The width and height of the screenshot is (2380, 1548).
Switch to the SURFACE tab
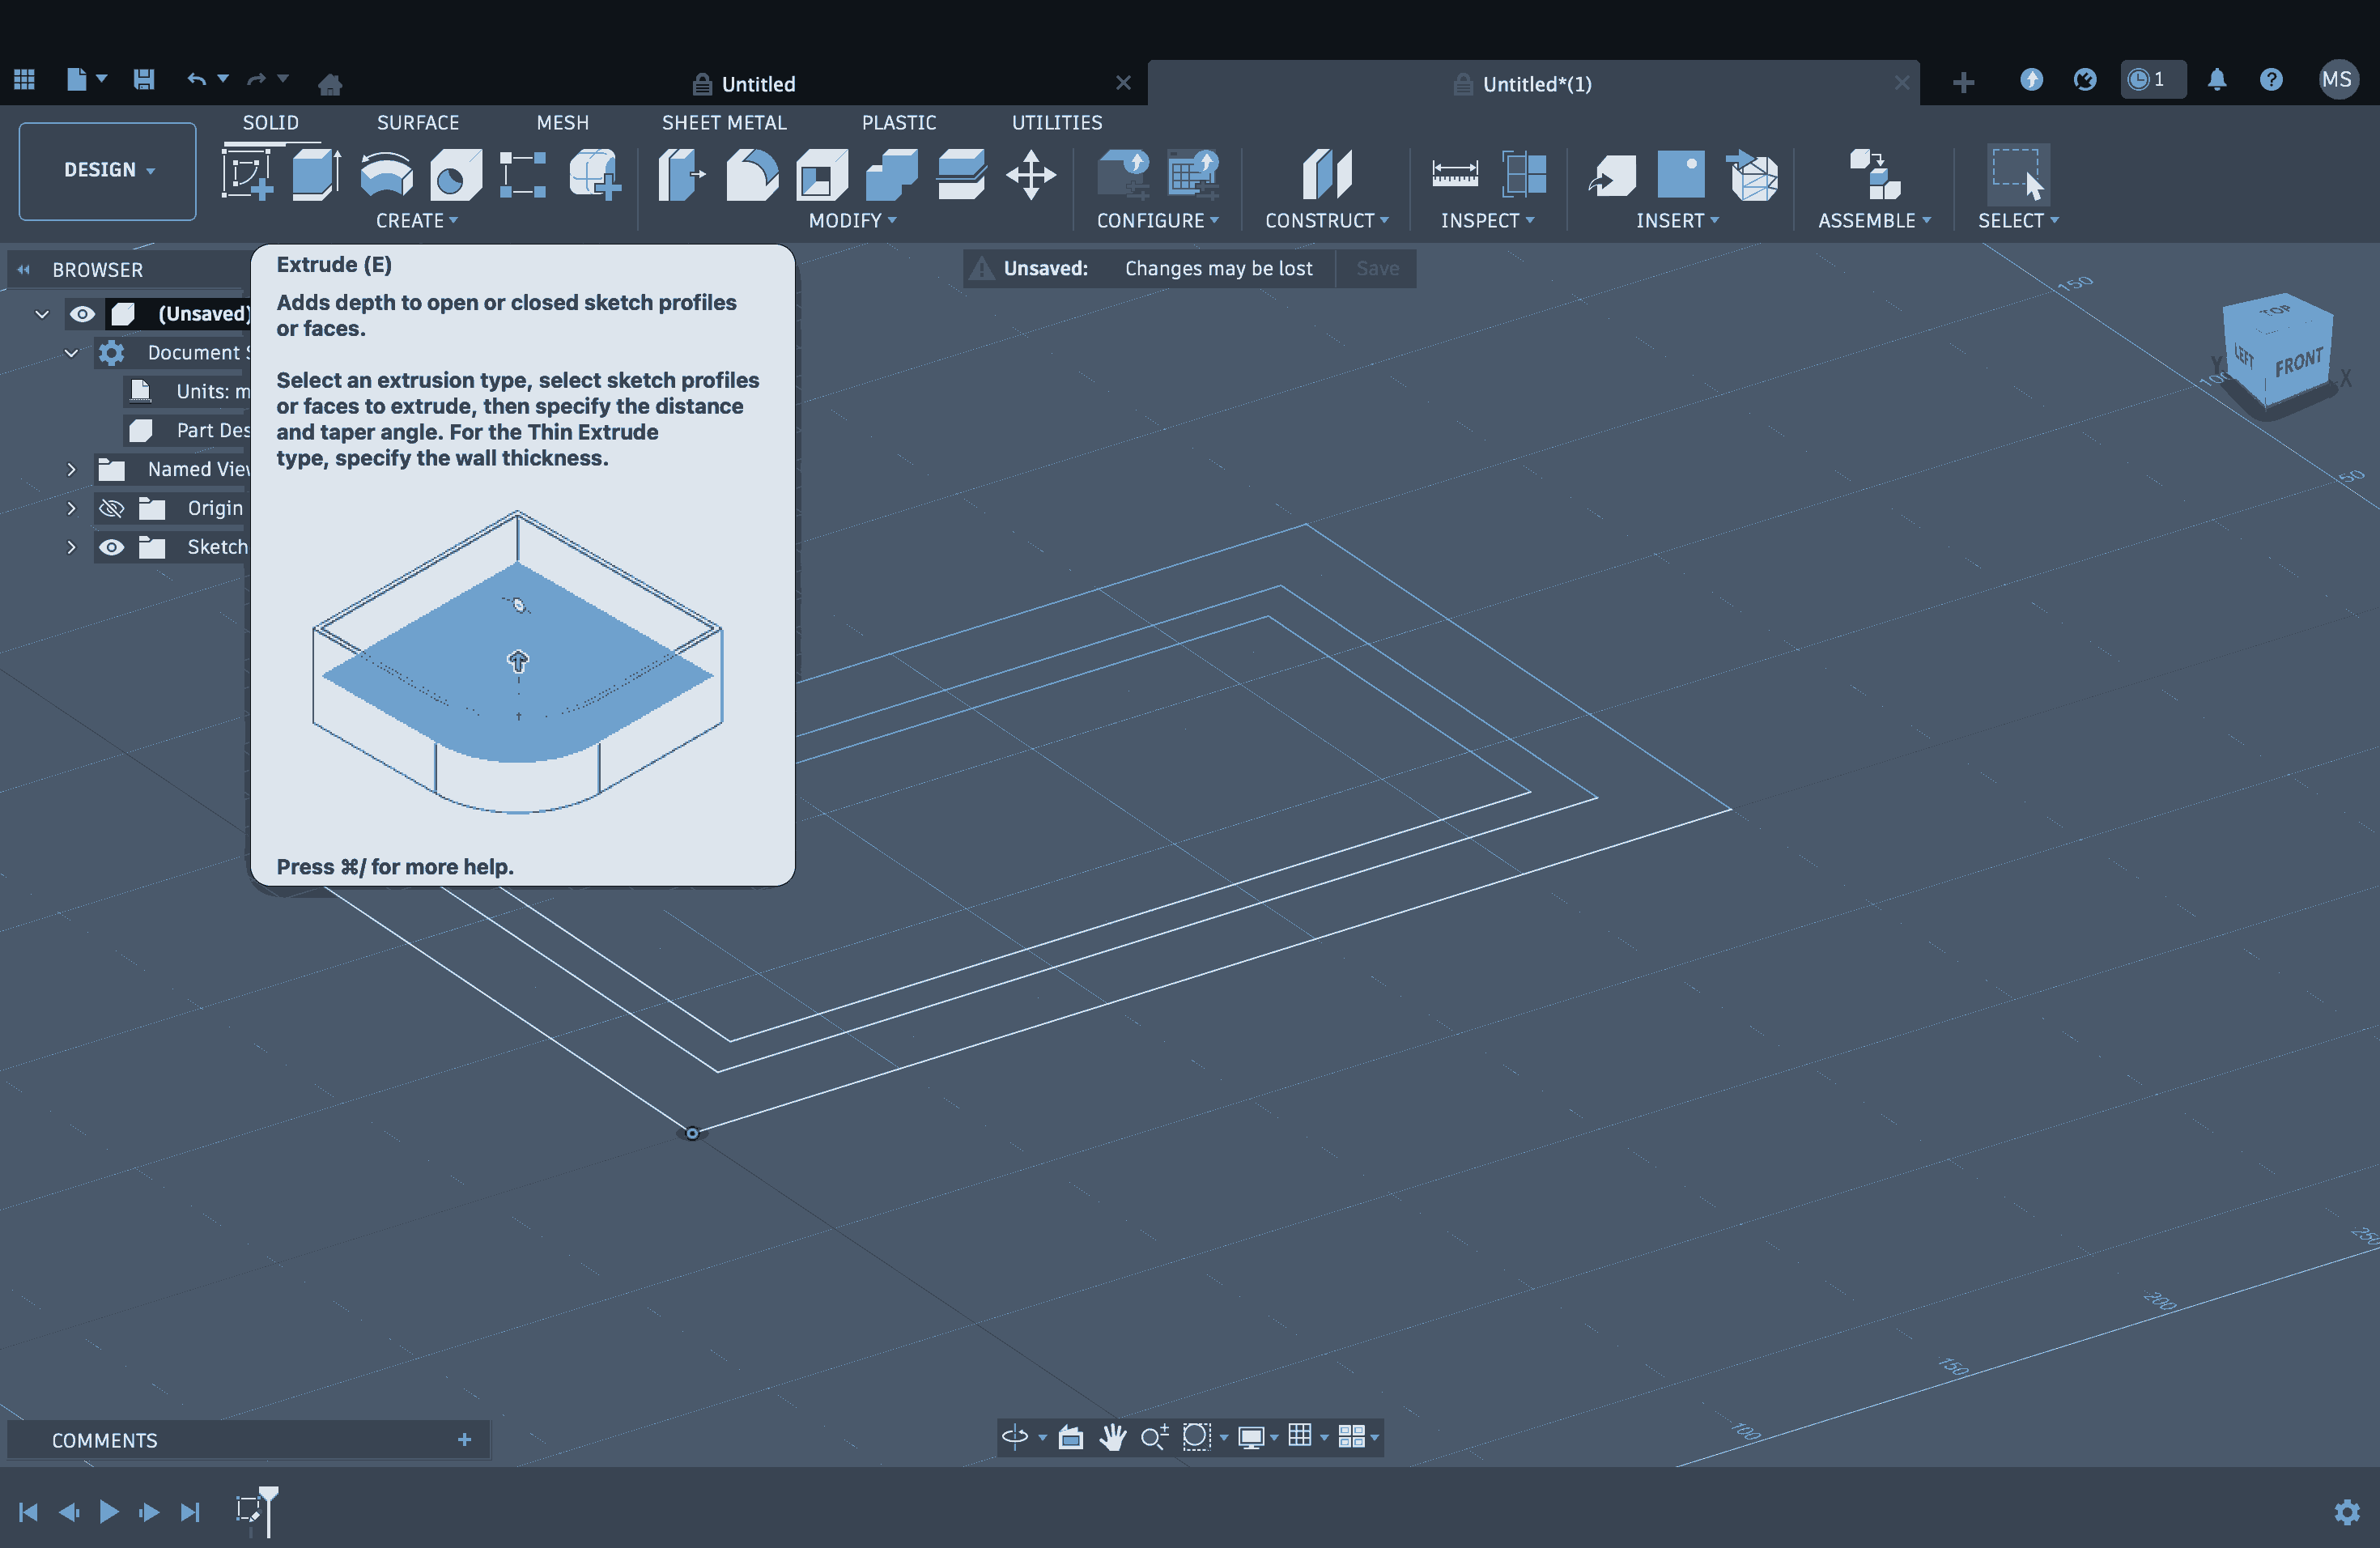418,122
